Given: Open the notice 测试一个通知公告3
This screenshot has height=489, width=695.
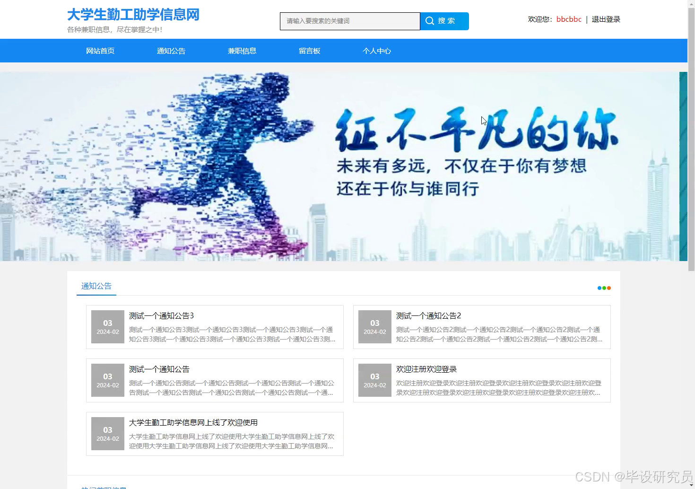Looking at the screenshot, I should coord(161,316).
